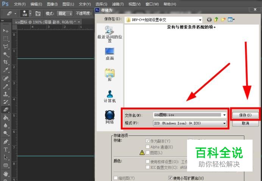Click the 保存(S) button
This screenshot has width=262, height=181.
(x=245, y=115)
